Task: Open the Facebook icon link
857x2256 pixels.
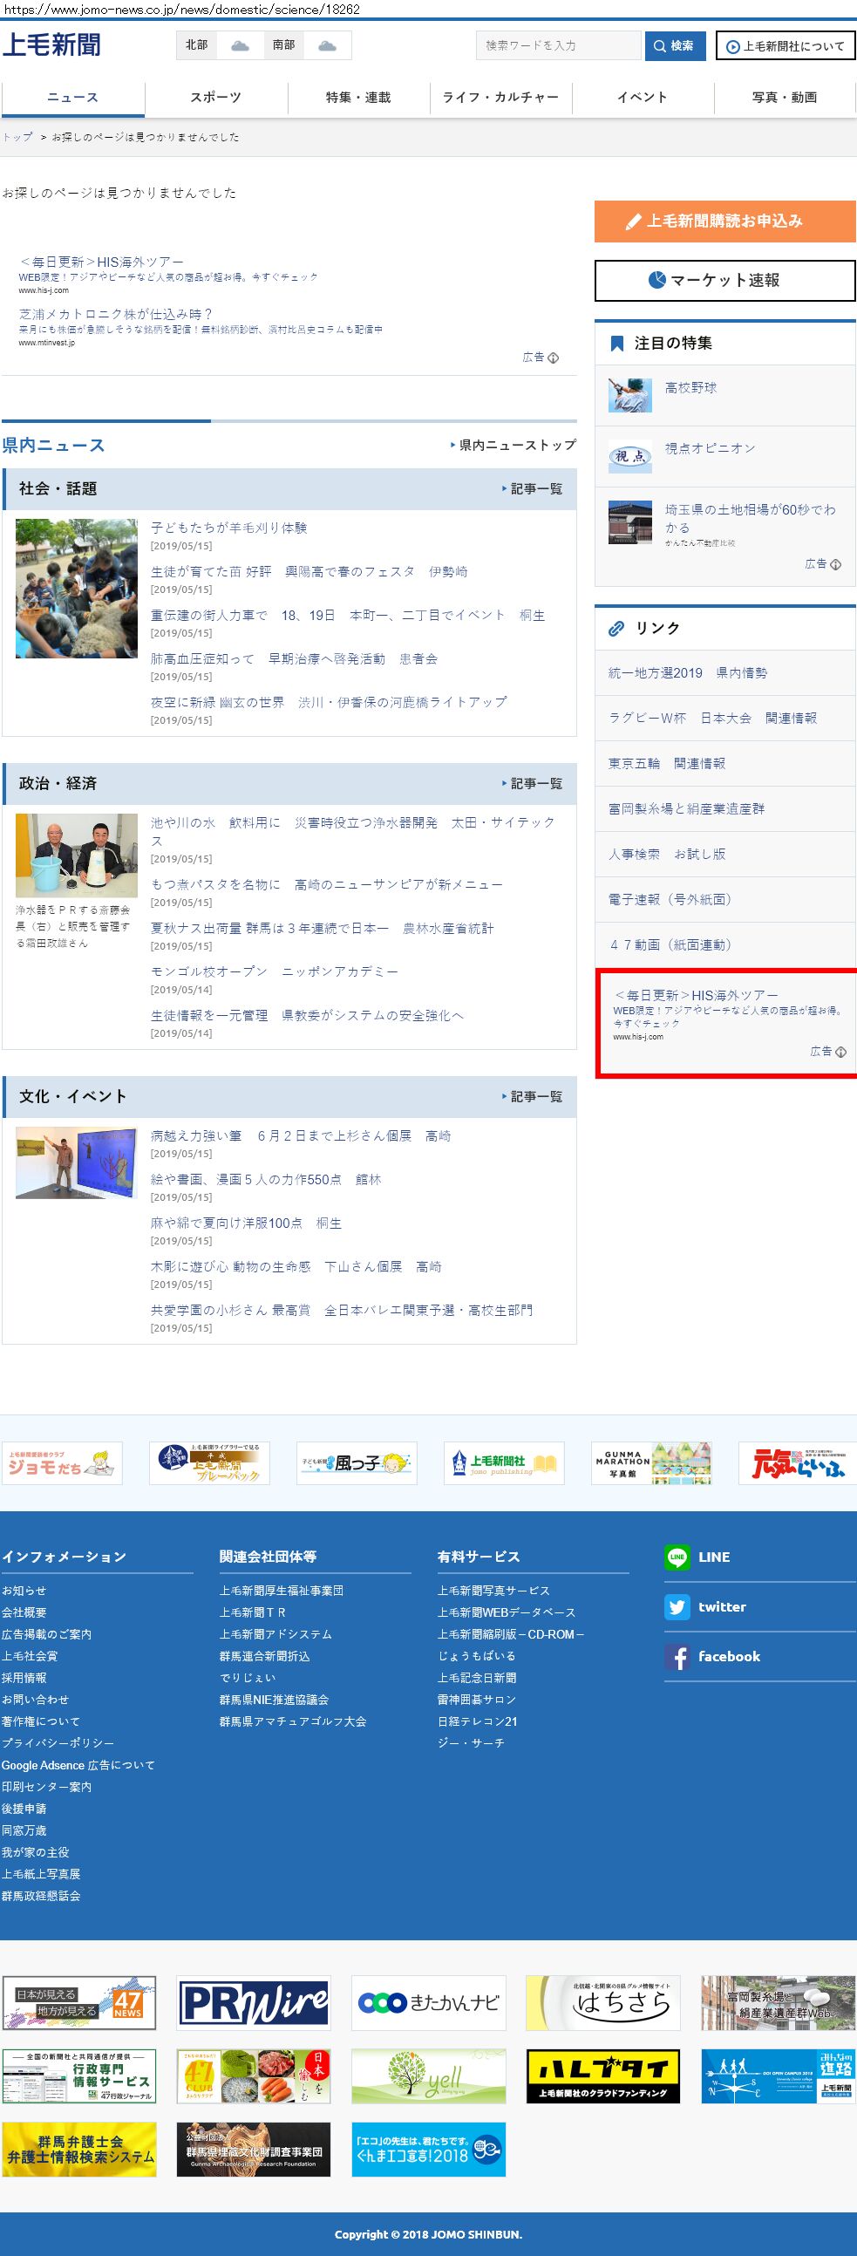Action: [677, 1656]
